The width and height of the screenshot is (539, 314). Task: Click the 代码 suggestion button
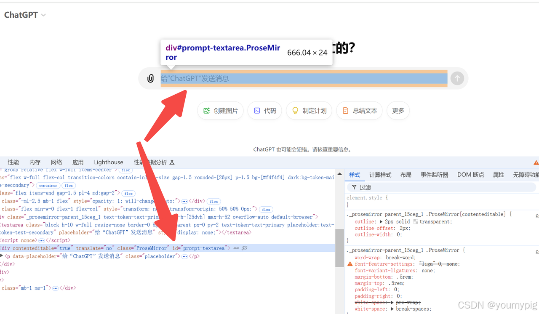(x=265, y=111)
